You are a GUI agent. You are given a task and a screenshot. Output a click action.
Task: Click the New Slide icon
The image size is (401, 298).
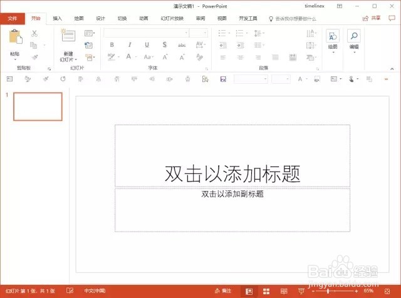tap(68, 35)
